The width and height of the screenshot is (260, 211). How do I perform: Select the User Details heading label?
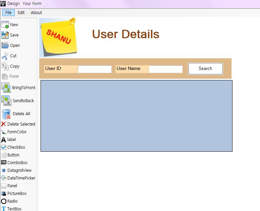pos(126,34)
